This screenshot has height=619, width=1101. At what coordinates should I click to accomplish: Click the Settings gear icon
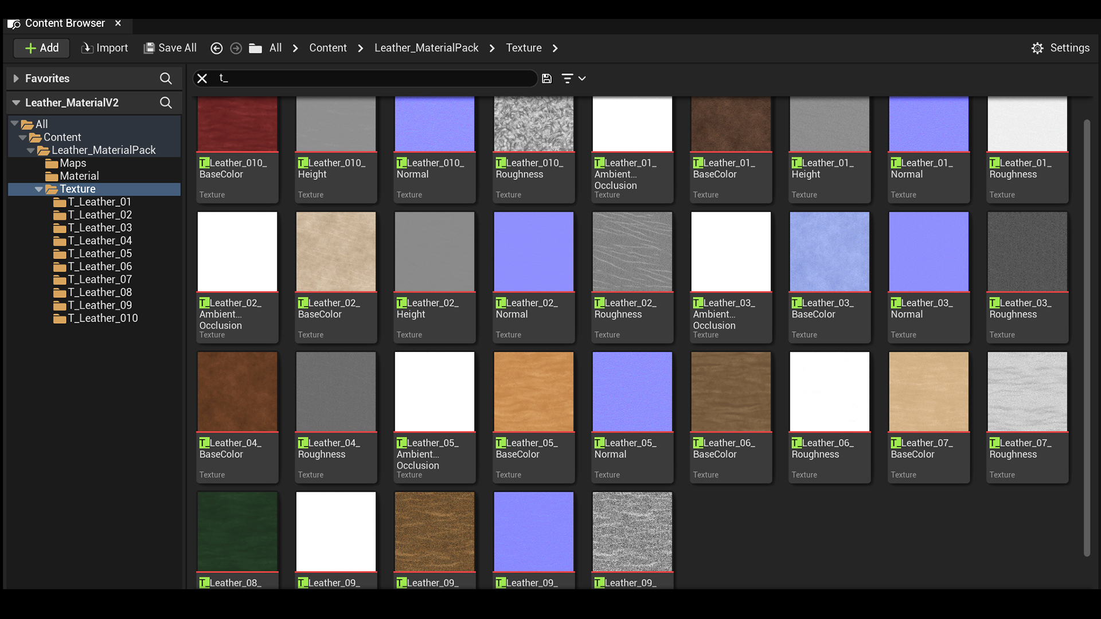point(1037,48)
